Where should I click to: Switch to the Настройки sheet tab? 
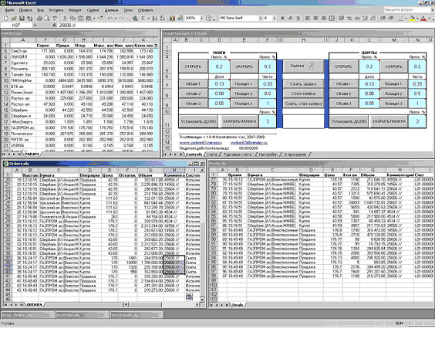click(268, 154)
